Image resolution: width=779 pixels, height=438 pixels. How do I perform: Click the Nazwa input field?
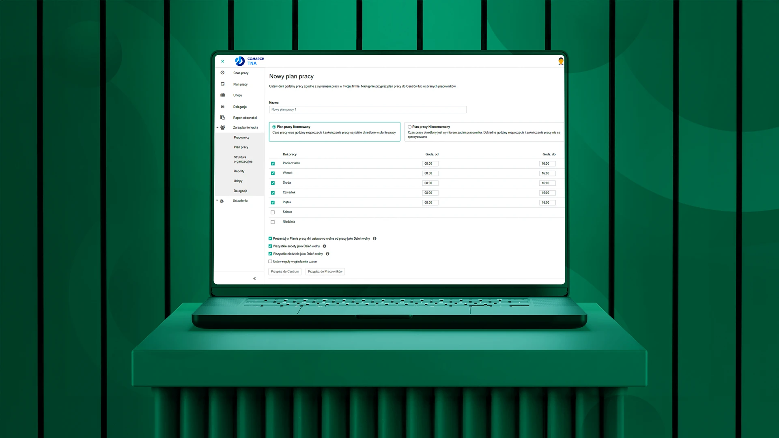coord(368,109)
